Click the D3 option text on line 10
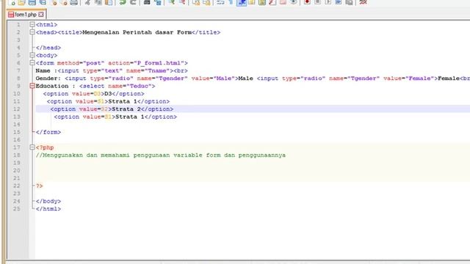This screenshot has width=470, height=264. click(x=108, y=94)
